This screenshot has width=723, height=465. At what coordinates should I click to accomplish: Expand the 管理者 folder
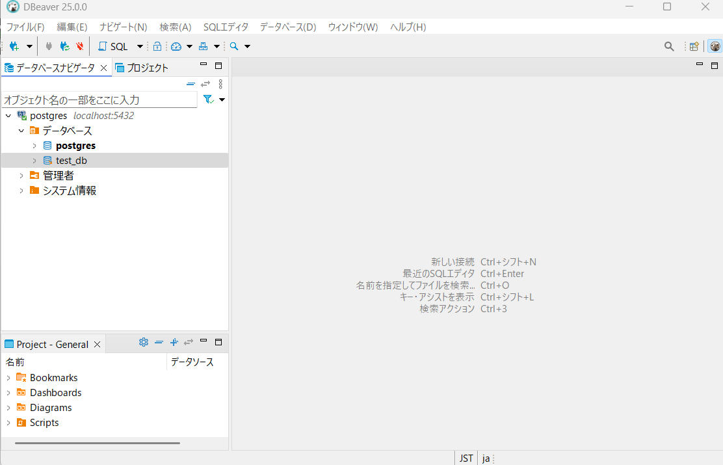click(x=21, y=176)
